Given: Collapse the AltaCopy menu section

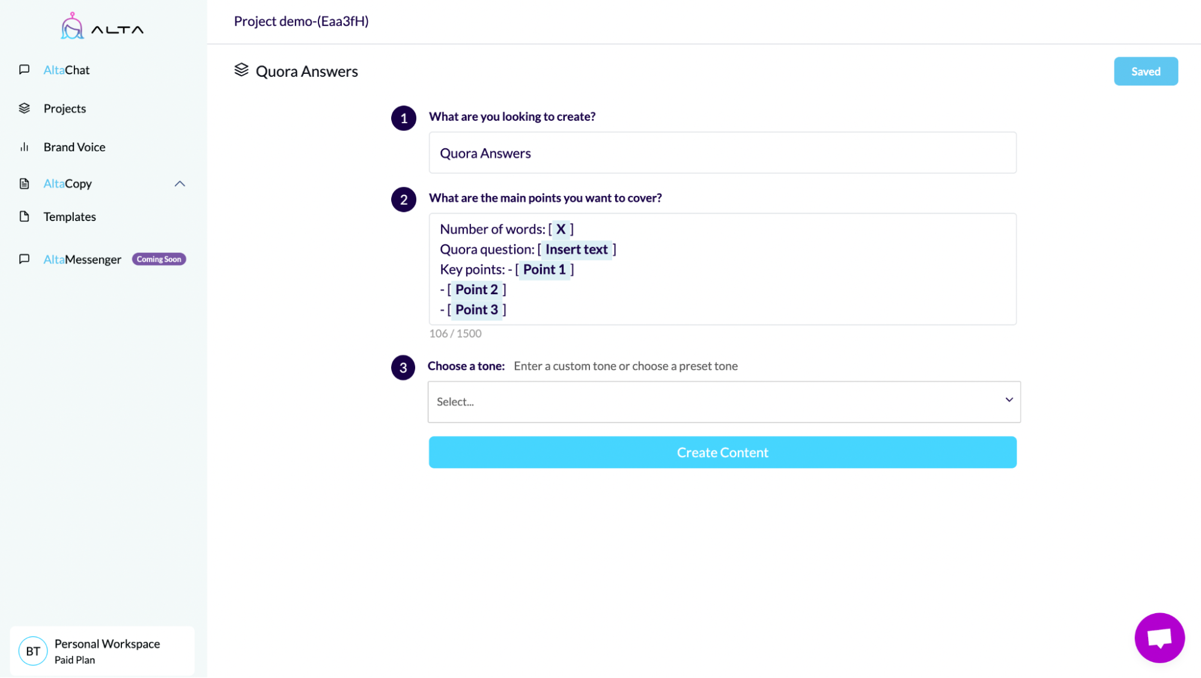Looking at the screenshot, I should pyautogui.click(x=180, y=183).
